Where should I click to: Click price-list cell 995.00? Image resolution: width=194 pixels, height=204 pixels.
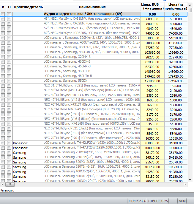click(176, 86)
